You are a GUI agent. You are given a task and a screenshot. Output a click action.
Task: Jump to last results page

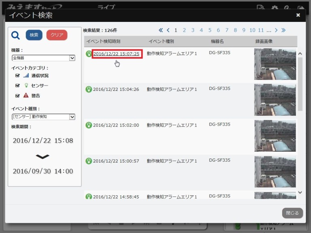[283, 30]
